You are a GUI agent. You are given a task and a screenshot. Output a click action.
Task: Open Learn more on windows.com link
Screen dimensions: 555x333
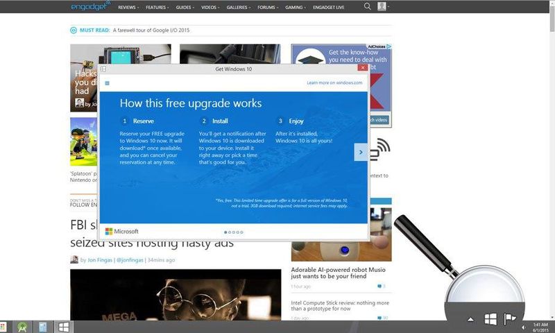click(x=334, y=83)
